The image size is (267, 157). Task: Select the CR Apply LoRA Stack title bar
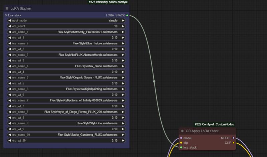(x=207, y=131)
